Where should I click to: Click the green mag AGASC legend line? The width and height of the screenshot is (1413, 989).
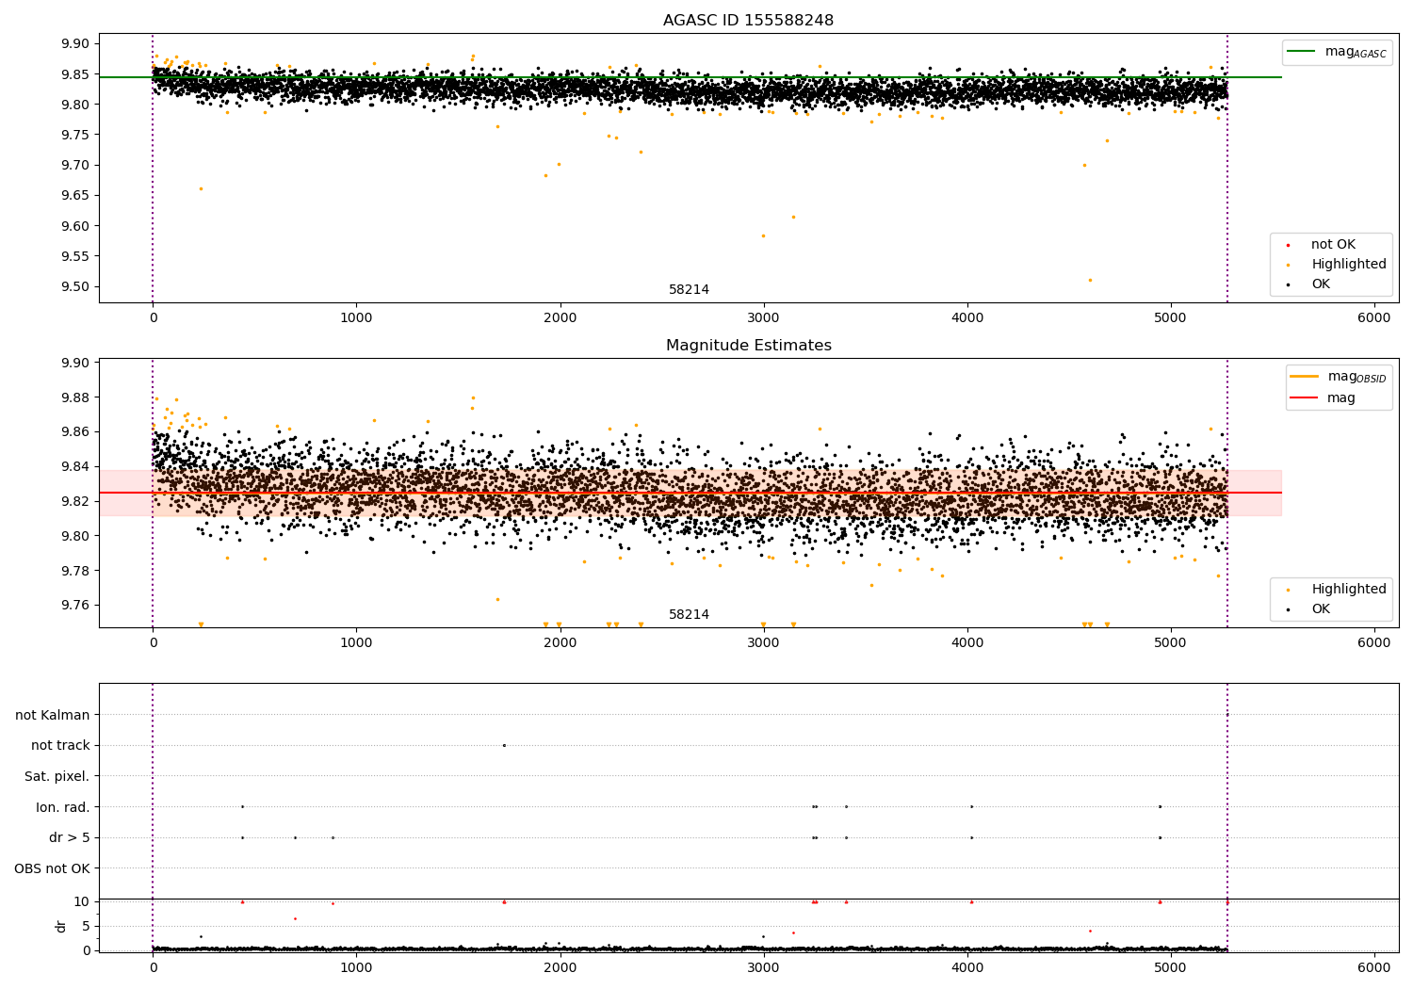pos(1301,52)
